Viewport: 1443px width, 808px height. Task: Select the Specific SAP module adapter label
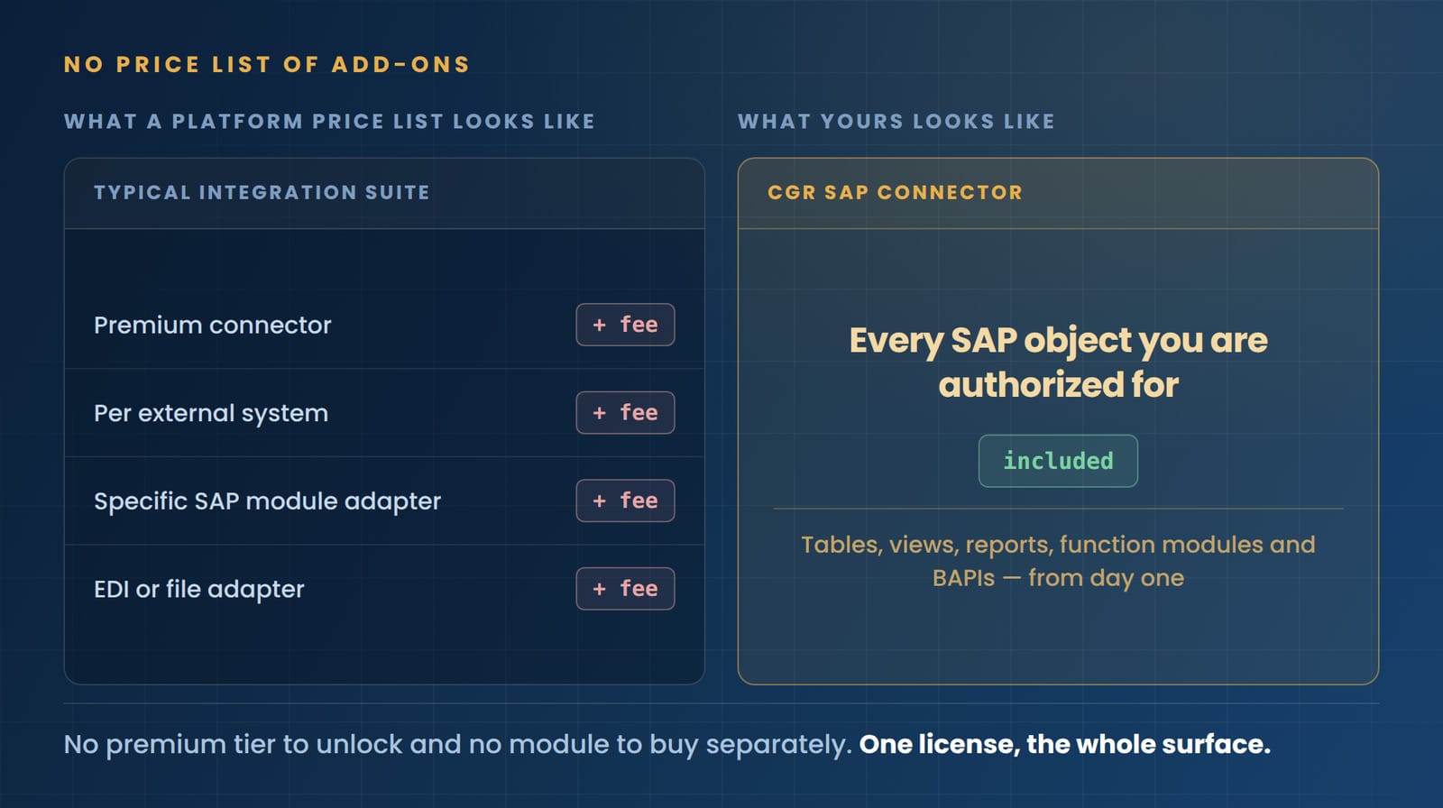[267, 500]
